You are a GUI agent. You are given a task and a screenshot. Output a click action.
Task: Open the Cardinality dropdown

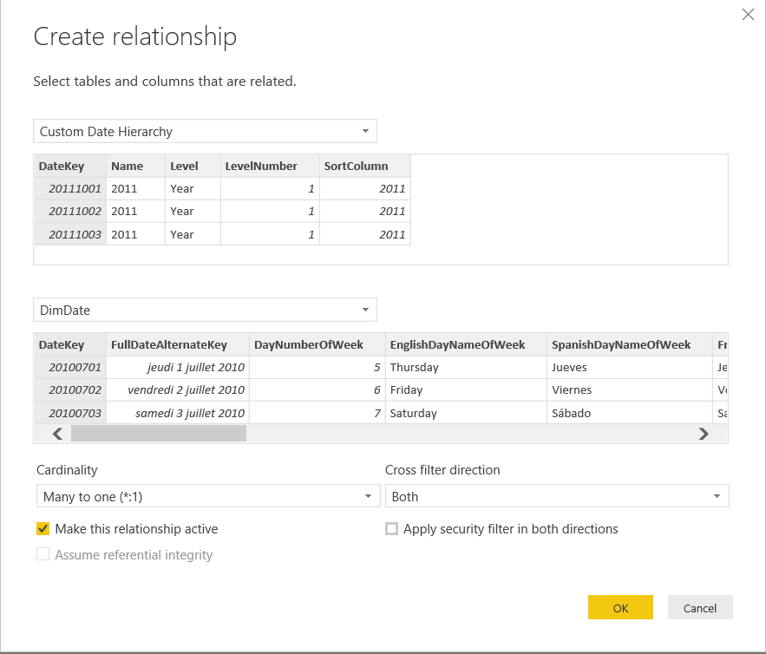(368, 496)
